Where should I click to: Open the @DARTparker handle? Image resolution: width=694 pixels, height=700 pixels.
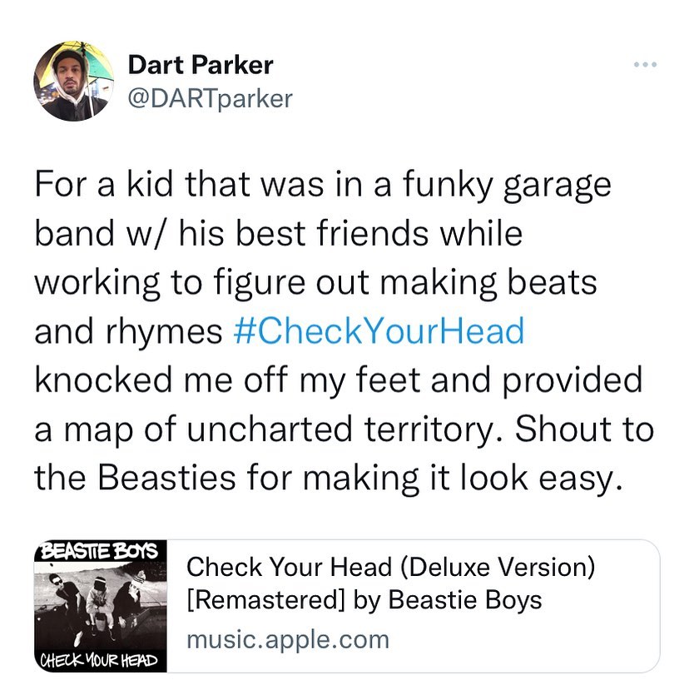211,99
